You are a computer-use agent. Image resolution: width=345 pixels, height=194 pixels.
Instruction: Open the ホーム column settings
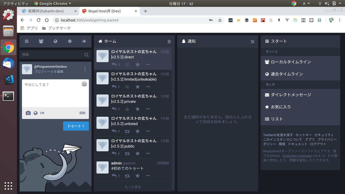(169, 41)
